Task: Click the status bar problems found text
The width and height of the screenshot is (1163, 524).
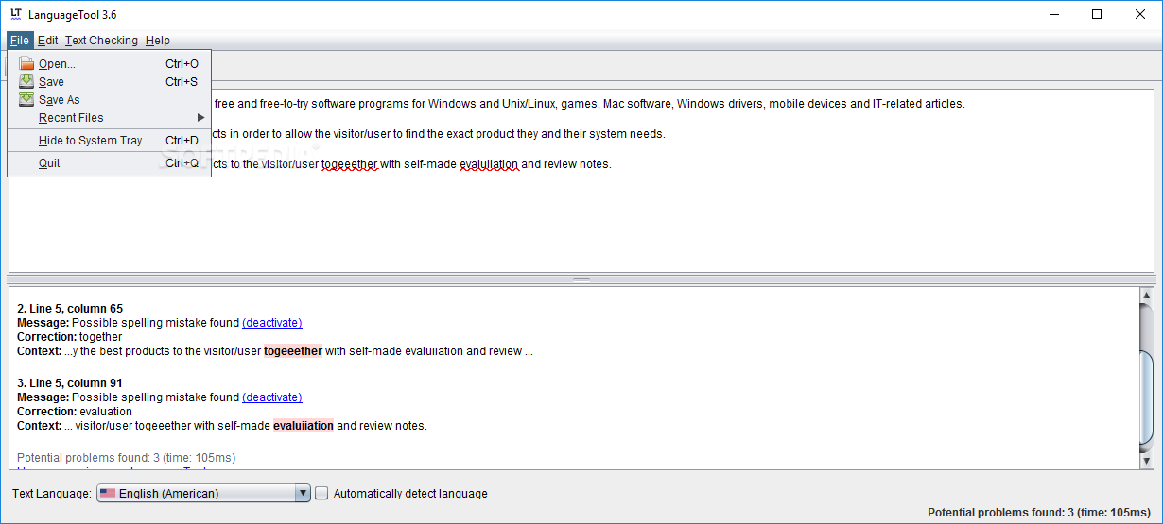Action: 1039,513
